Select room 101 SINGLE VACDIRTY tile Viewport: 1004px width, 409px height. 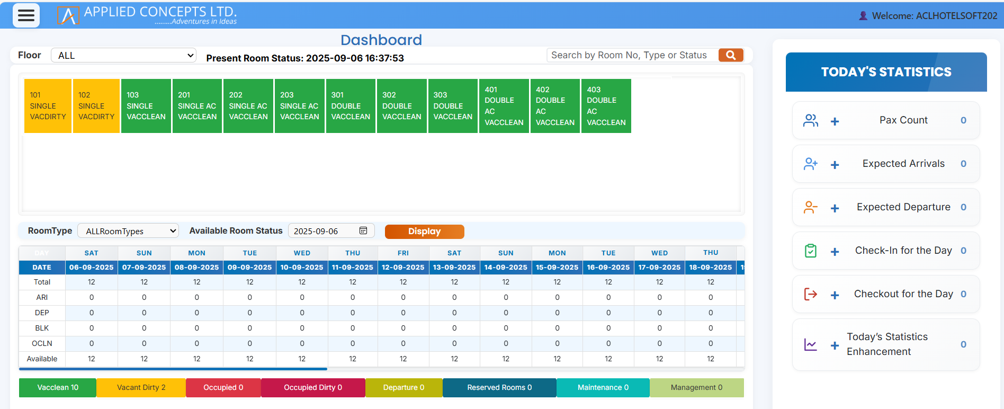48,106
